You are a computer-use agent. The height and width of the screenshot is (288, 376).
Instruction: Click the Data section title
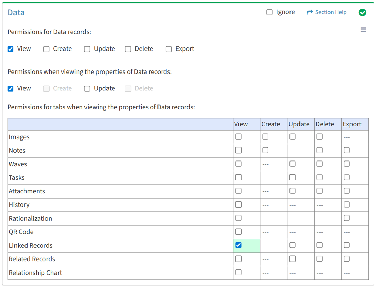pos(16,13)
